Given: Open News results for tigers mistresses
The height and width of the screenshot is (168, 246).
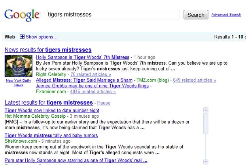Looking at the screenshot, I should pos(48,50).
